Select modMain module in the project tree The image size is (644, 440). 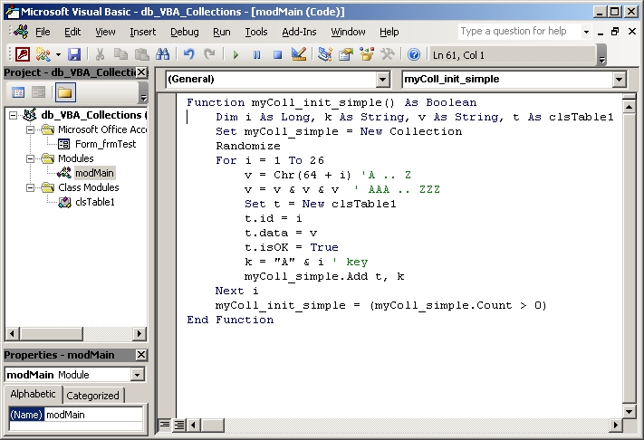(94, 173)
